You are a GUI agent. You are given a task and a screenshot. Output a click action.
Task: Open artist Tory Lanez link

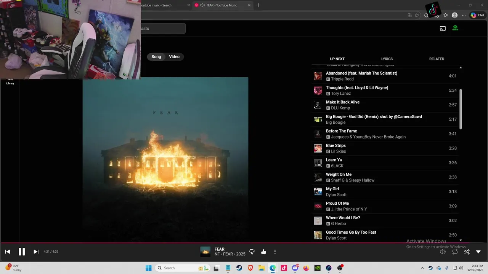click(x=341, y=94)
